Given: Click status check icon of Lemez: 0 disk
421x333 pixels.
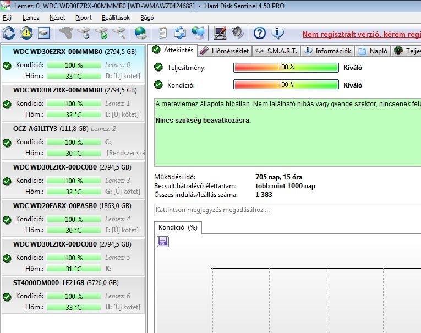Looking at the screenshot, I should [x=7, y=65].
